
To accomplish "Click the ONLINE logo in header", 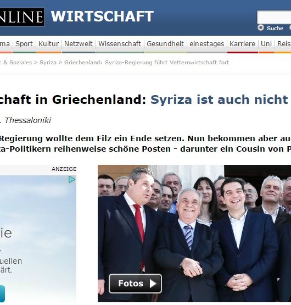I will pos(22,17).
